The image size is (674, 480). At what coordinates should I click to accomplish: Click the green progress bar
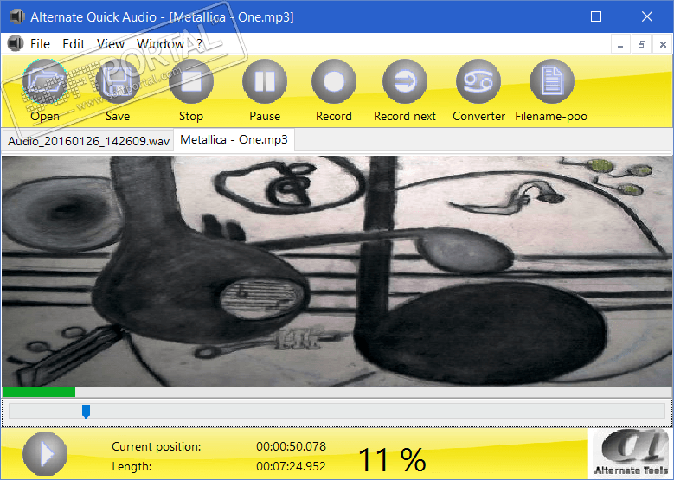pos(39,392)
